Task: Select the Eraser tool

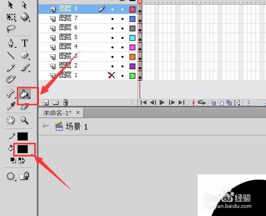Action: [24, 106]
